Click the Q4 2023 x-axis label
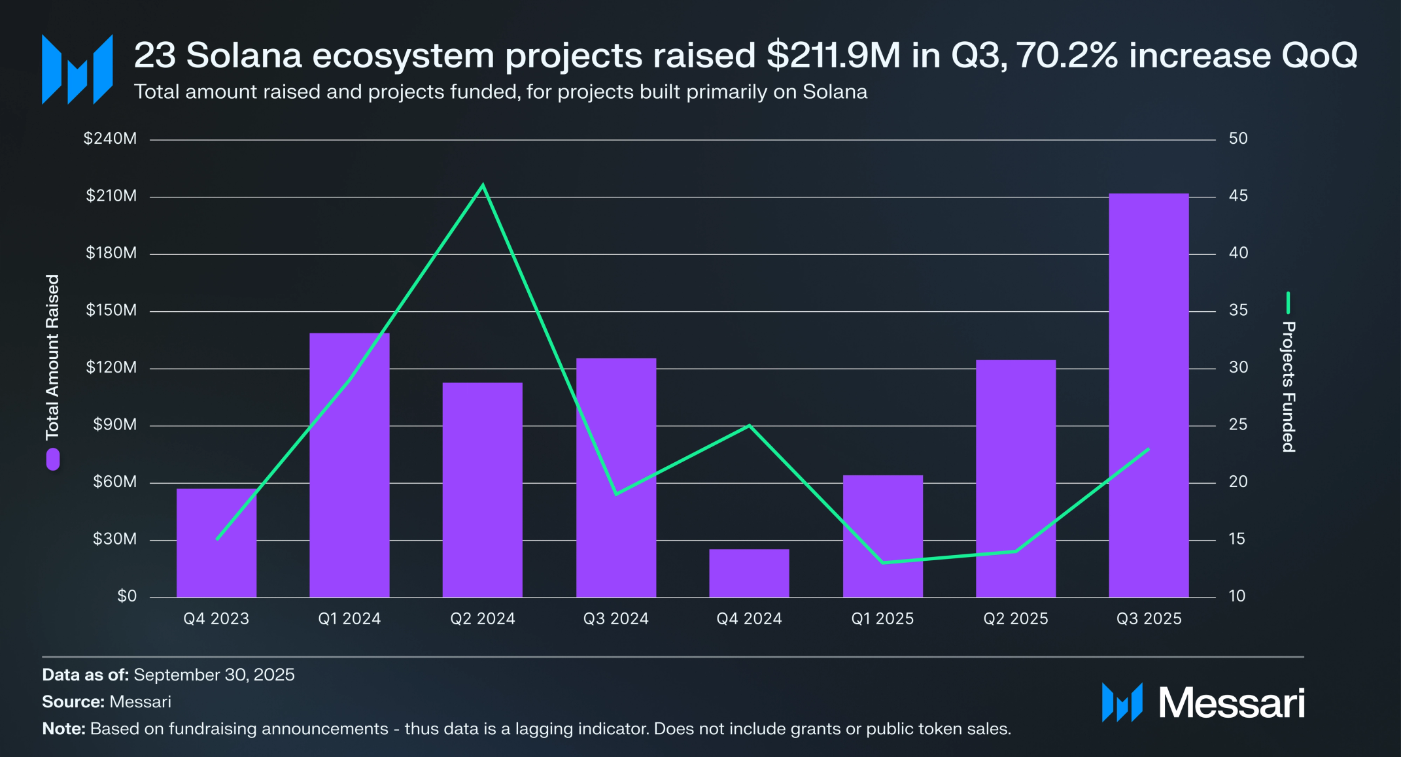 (x=216, y=618)
